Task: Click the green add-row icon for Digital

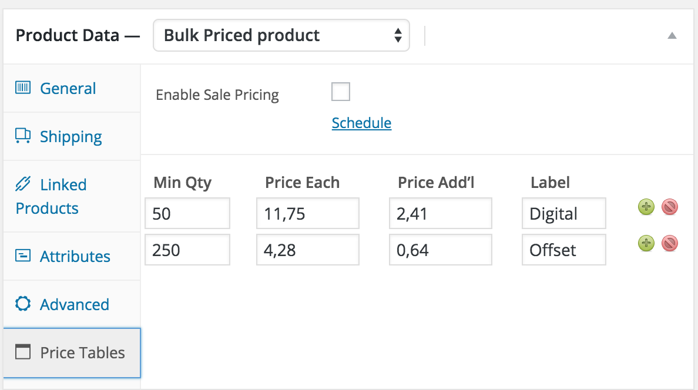Action: (646, 207)
